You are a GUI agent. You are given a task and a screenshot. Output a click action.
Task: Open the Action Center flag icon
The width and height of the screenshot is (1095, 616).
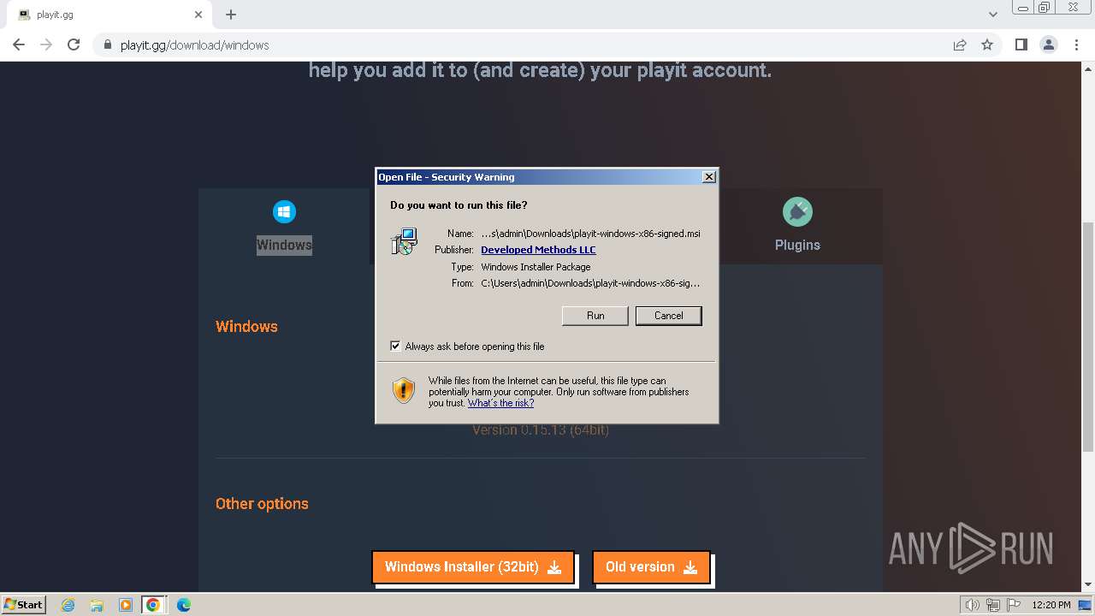pos(1013,605)
